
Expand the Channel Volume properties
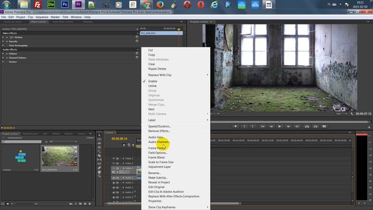(x=3, y=58)
